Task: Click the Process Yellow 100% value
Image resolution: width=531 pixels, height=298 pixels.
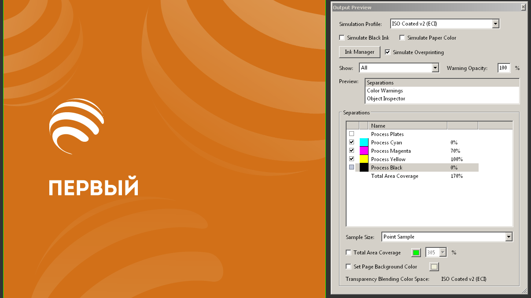Action: pyautogui.click(x=457, y=159)
